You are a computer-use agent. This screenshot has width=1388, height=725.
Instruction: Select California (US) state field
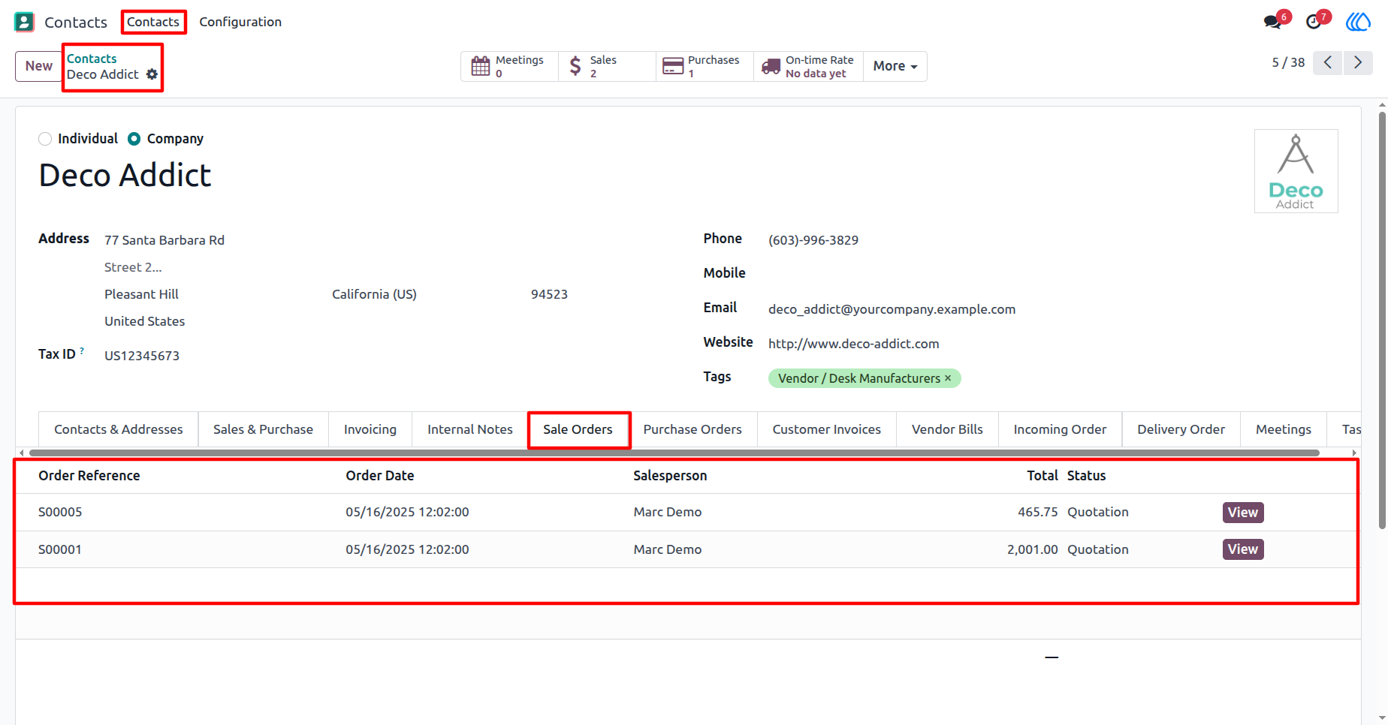tap(374, 294)
